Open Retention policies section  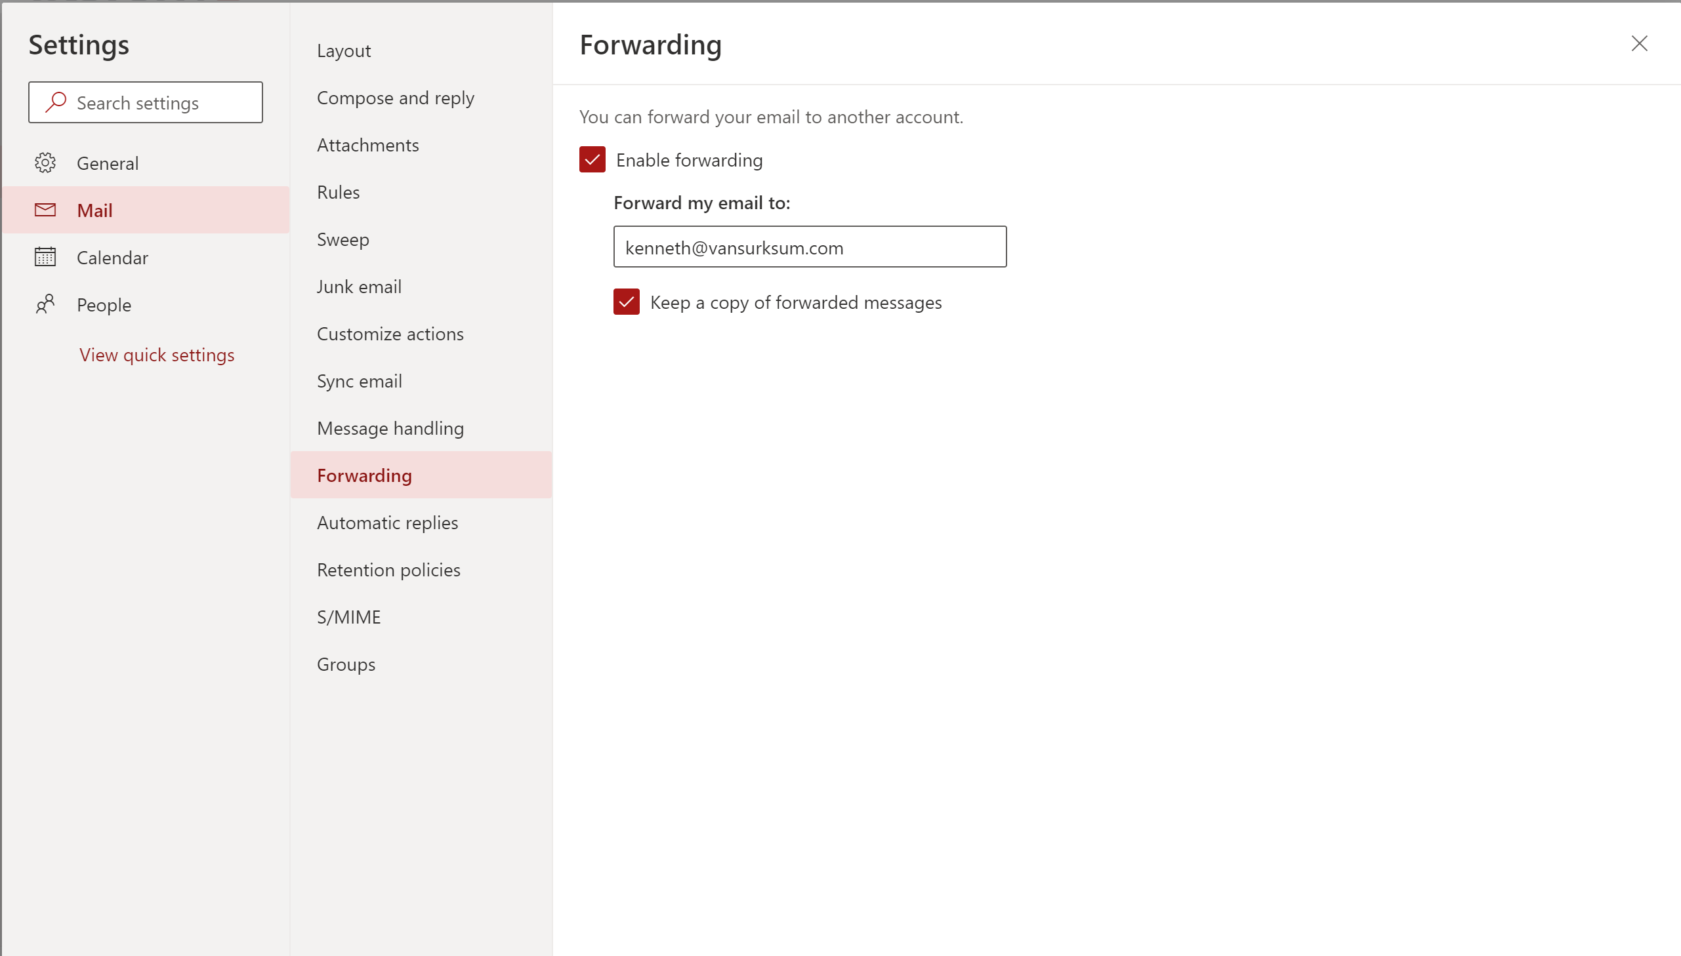(388, 570)
